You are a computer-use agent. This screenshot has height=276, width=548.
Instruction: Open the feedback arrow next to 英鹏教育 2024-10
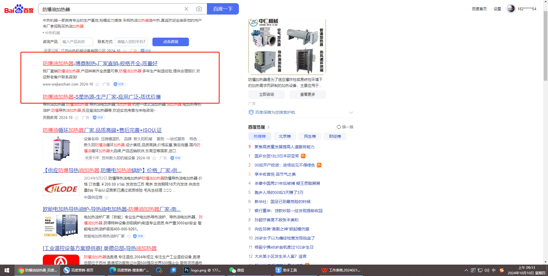[x=77, y=118]
